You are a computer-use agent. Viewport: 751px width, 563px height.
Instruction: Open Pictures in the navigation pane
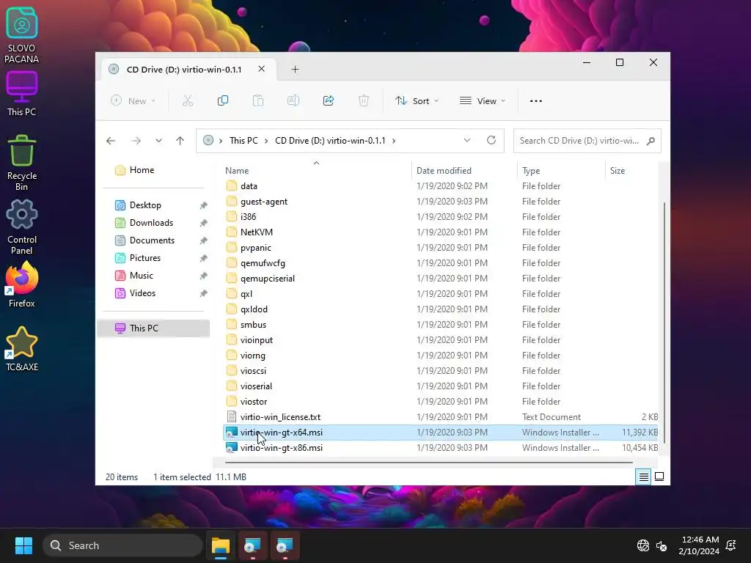(x=153, y=258)
